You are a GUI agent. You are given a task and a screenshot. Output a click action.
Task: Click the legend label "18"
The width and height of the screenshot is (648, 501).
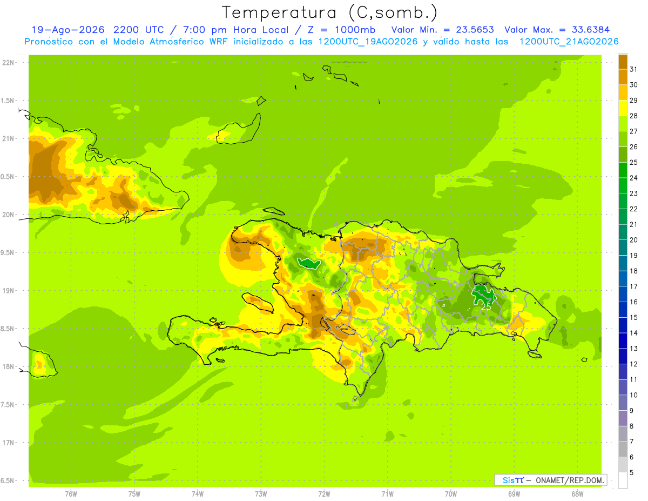tap(634, 271)
